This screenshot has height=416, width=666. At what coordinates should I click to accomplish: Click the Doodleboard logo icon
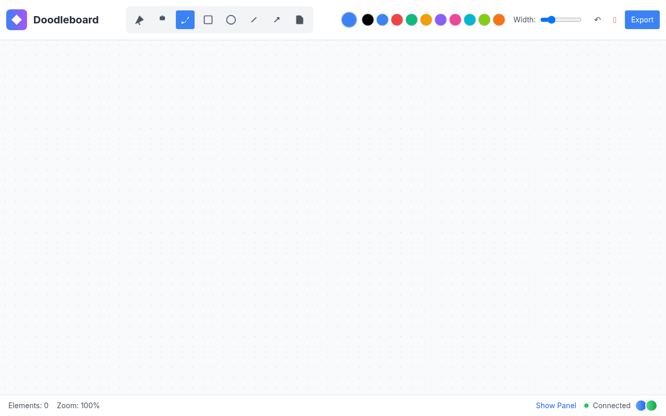(x=17, y=20)
